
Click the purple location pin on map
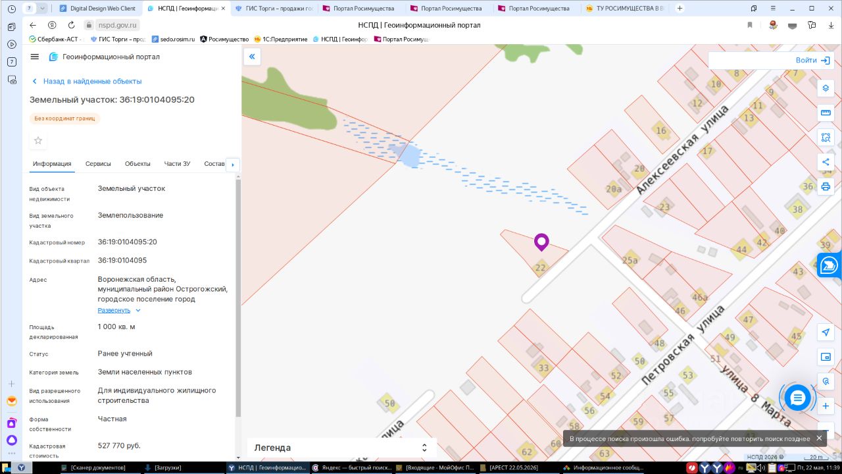click(x=541, y=242)
